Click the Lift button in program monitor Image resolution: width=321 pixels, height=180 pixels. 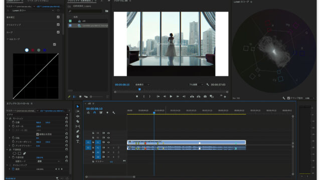point(192,96)
